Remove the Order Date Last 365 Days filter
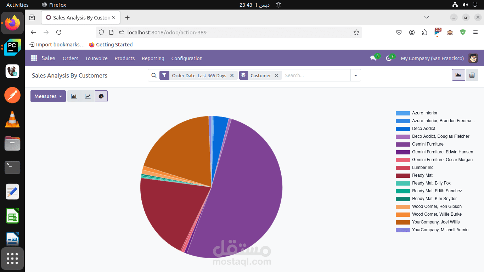 232,75
